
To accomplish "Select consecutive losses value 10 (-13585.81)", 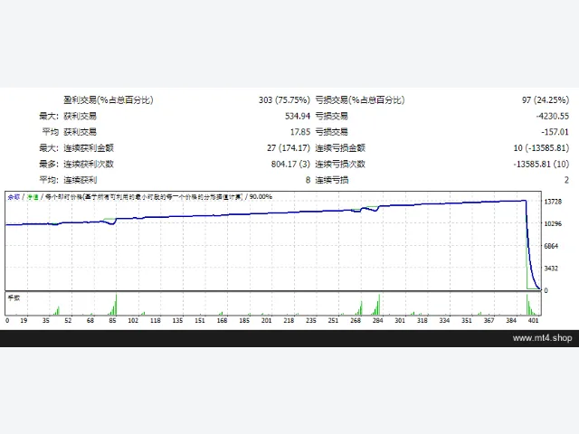I will coord(541,148).
